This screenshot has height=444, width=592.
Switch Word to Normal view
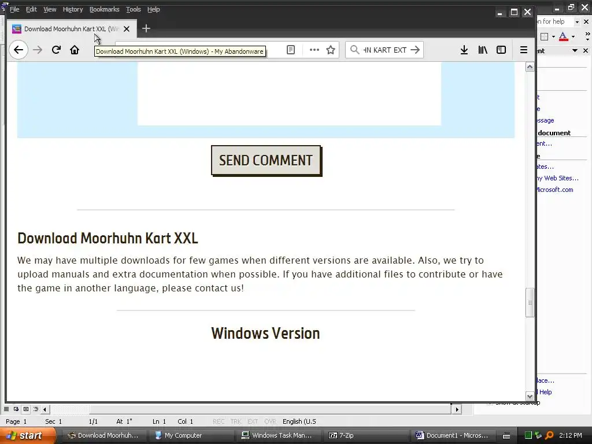click(6, 409)
